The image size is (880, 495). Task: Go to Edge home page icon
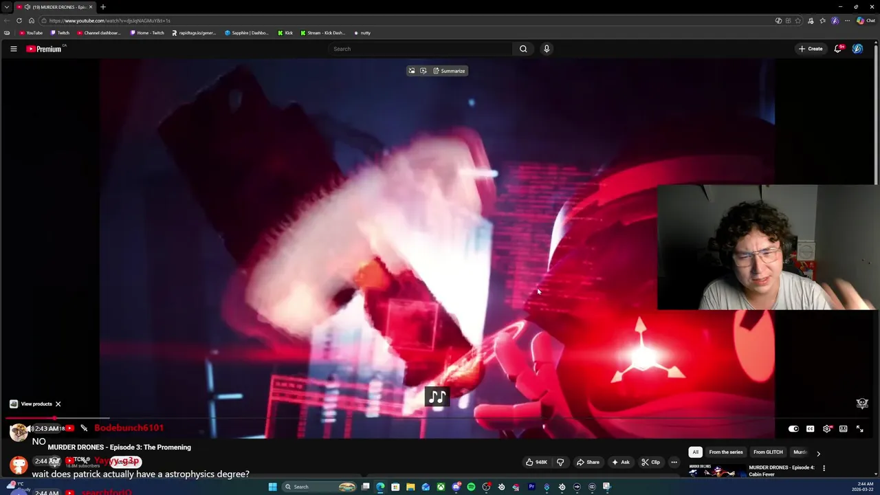(x=31, y=21)
